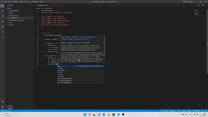Click Run dropdown arrow beside play icon

point(200,5)
